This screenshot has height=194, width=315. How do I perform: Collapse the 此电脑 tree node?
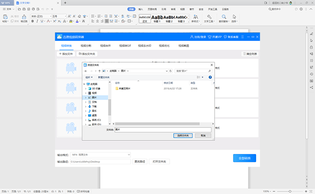click(x=84, y=84)
